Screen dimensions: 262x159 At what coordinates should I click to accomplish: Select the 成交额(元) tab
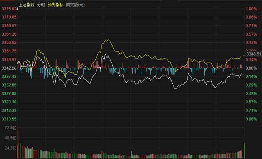click(x=75, y=5)
